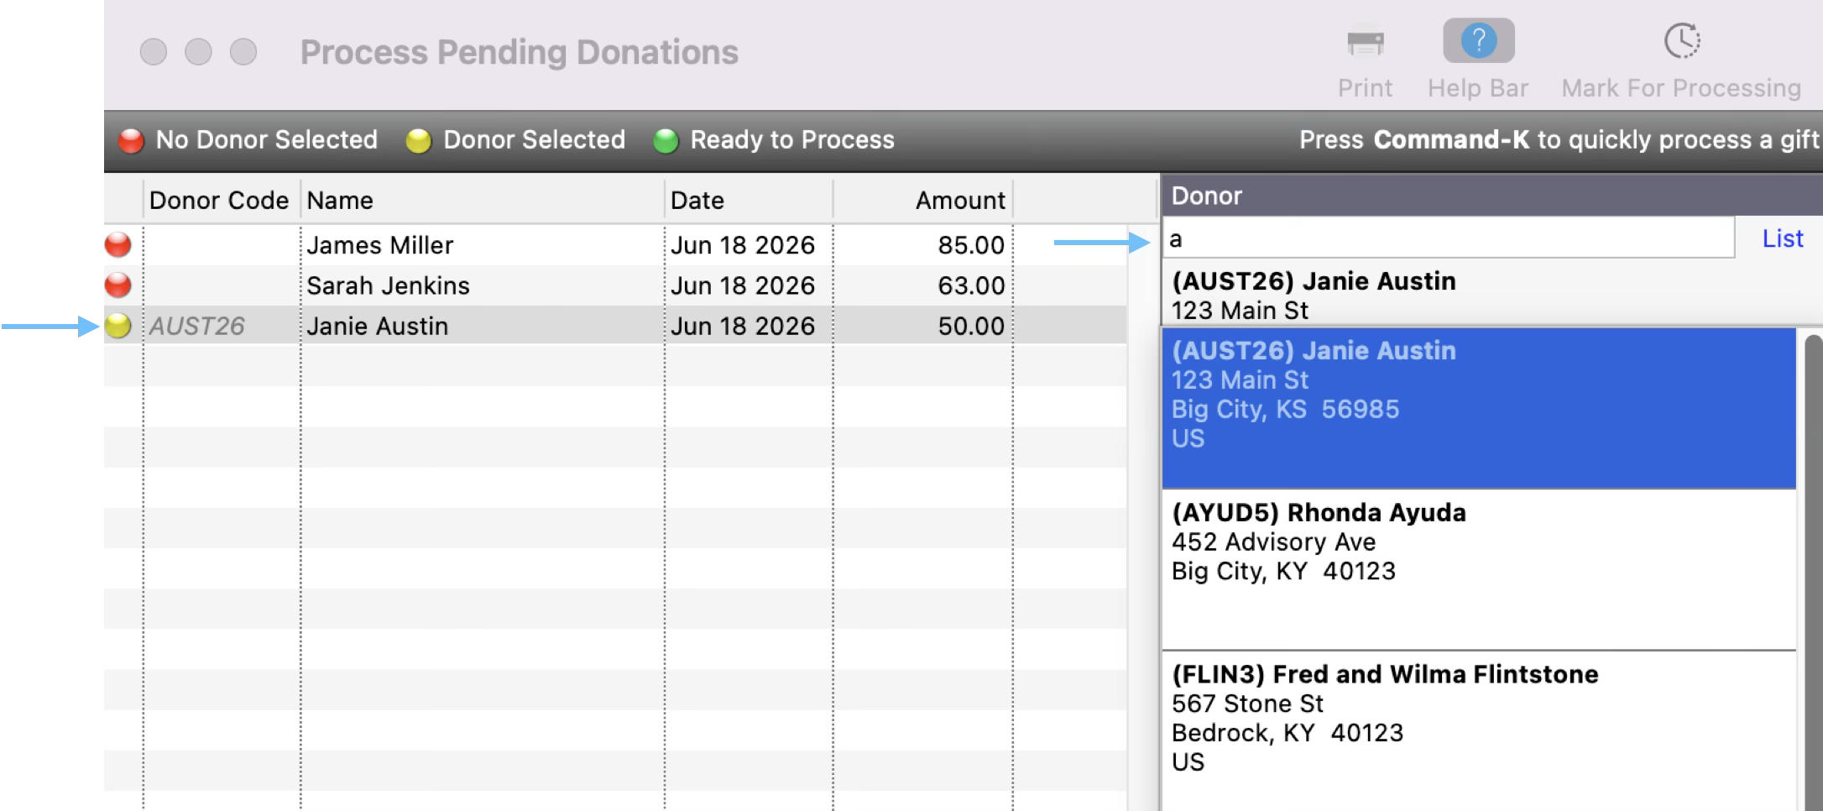Image resolution: width=1823 pixels, height=811 pixels.
Task: Click Janie Austin's Jun 18 2026 date
Action: pyautogui.click(x=749, y=325)
